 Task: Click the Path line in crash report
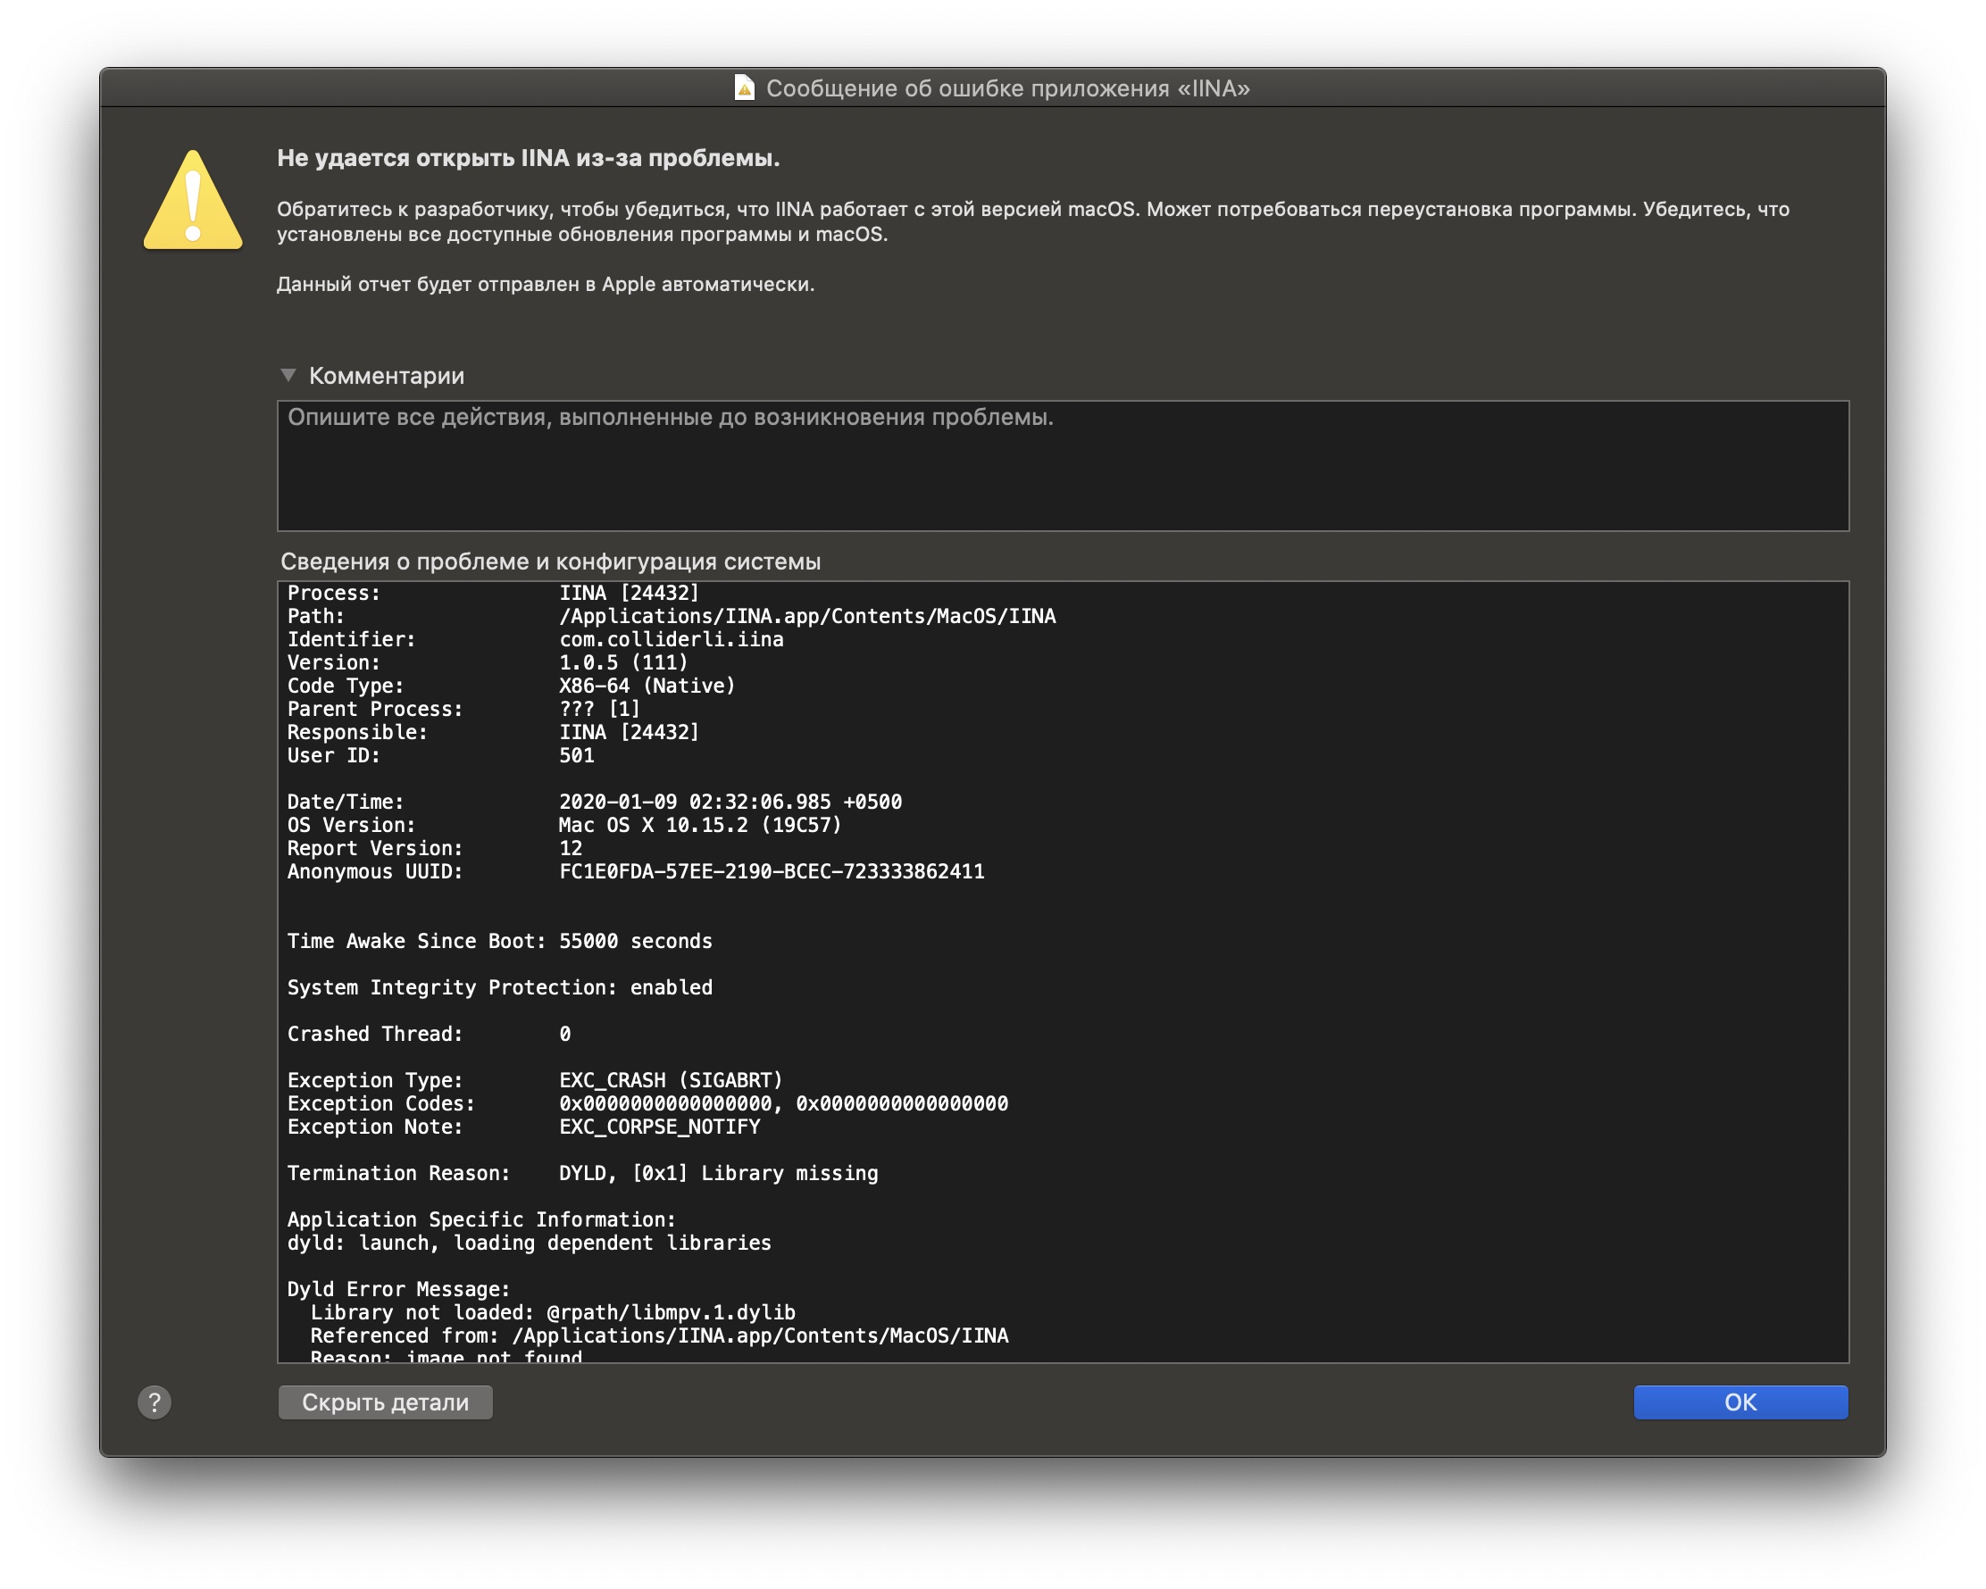click(671, 616)
